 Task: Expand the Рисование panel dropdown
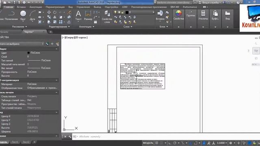(19, 27)
